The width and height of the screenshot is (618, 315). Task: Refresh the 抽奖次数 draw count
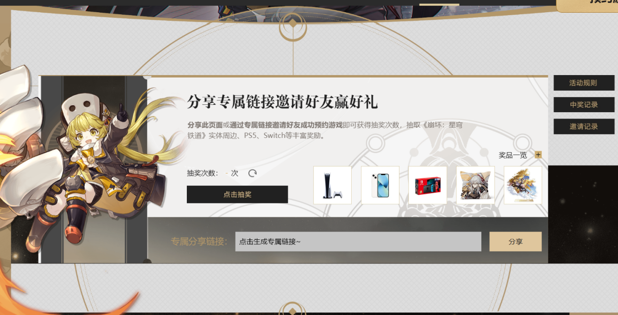click(x=252, y=173)
